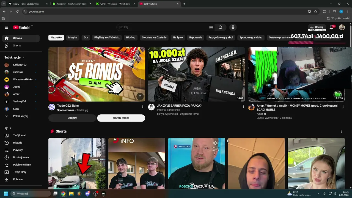Open Discord from the taskbar
Screen dimensions: 352x198
87,194
